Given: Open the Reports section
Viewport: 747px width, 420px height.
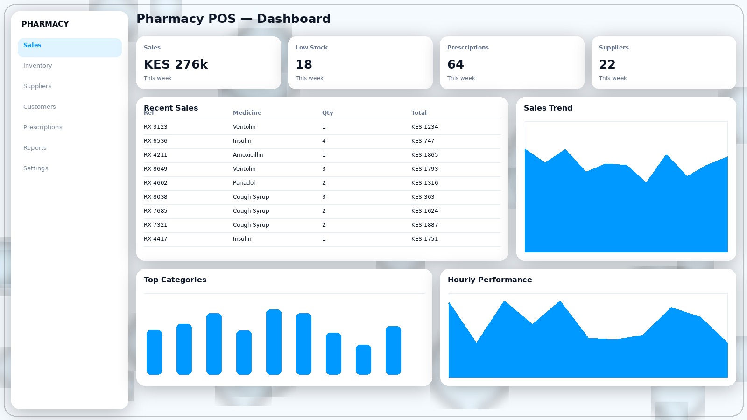Looking at the screenshot, I should [x=35, y=148].
